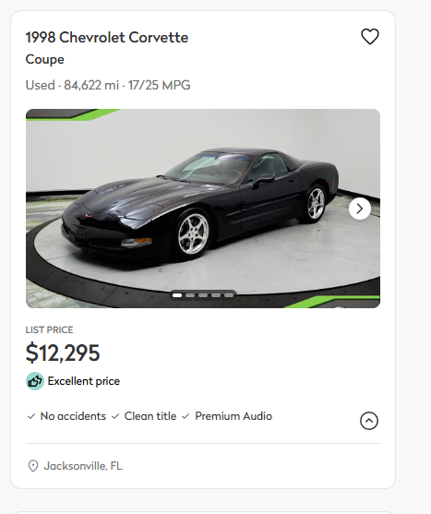431x514 pixels.
Task: Select the Jacksonville, FL location text
Action: 83,466
